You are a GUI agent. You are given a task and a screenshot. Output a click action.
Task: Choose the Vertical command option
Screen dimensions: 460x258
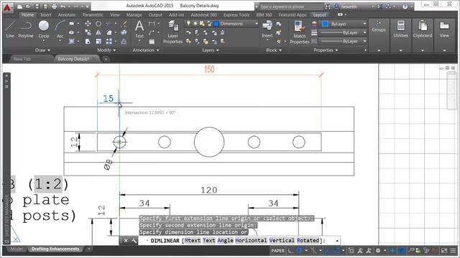[x=282, y=241]
